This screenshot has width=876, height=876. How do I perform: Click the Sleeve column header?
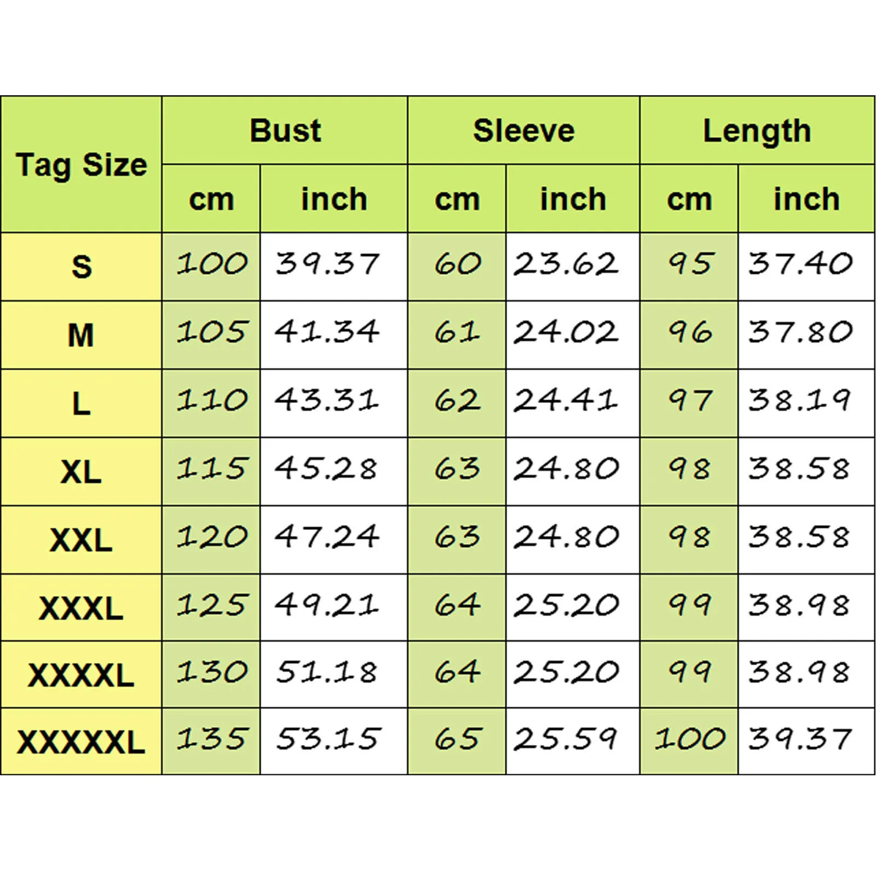point(523,130)
